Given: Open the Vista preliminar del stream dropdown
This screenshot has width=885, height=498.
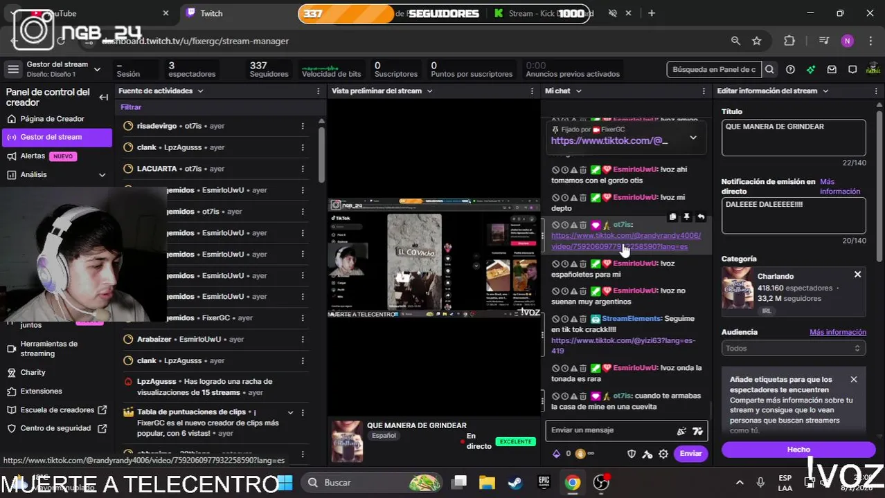Looking at the screenshot, I should 429,91.
